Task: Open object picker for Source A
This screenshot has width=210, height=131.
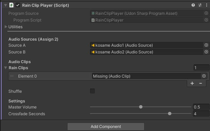Action: tap(206, 45)
